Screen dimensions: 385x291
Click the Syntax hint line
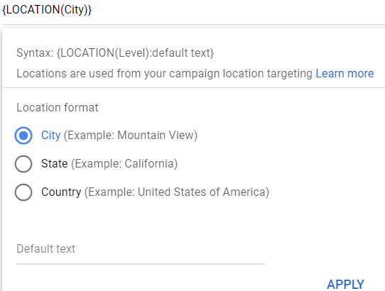coord(115,53)
